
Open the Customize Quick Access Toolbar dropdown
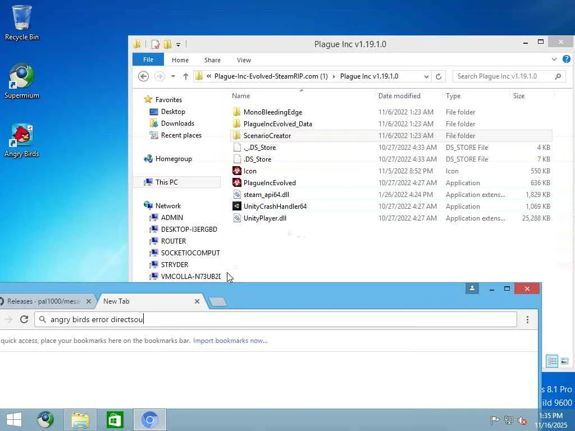pyautogui.click(x=178, y=45)
